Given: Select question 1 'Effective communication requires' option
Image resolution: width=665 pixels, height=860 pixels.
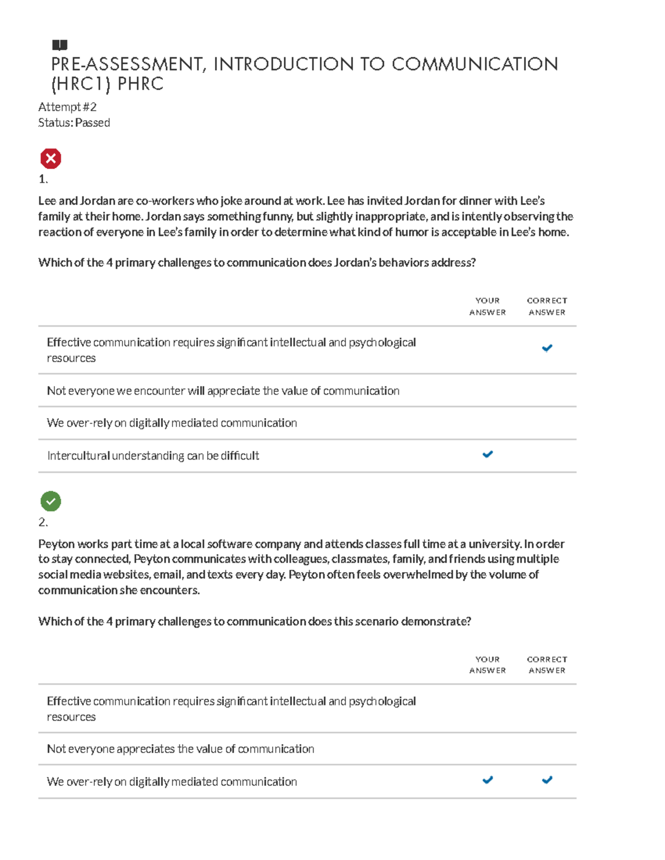Looking at the screenshot, I should coord(231,350).
